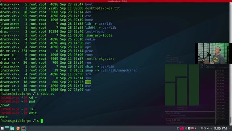Click the virtual desktop pager in taskbar
This screenshot has width=232, height=131.
point(7,128)
